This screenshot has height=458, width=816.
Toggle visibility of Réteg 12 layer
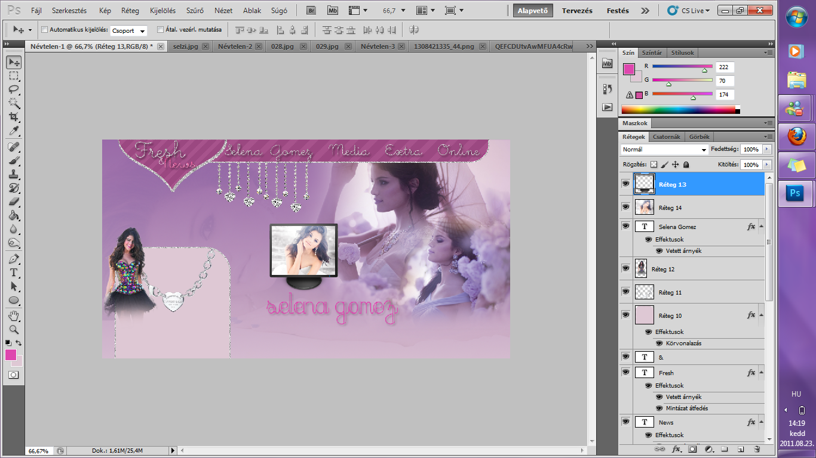pyautogui.click(x=625, y=268)
